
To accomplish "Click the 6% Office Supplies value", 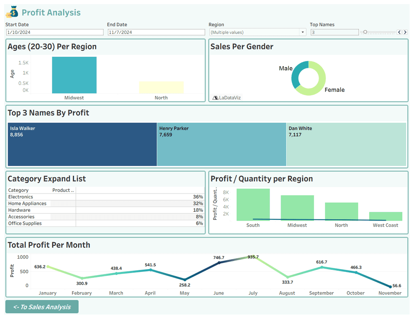I will [x=199, y=223].
